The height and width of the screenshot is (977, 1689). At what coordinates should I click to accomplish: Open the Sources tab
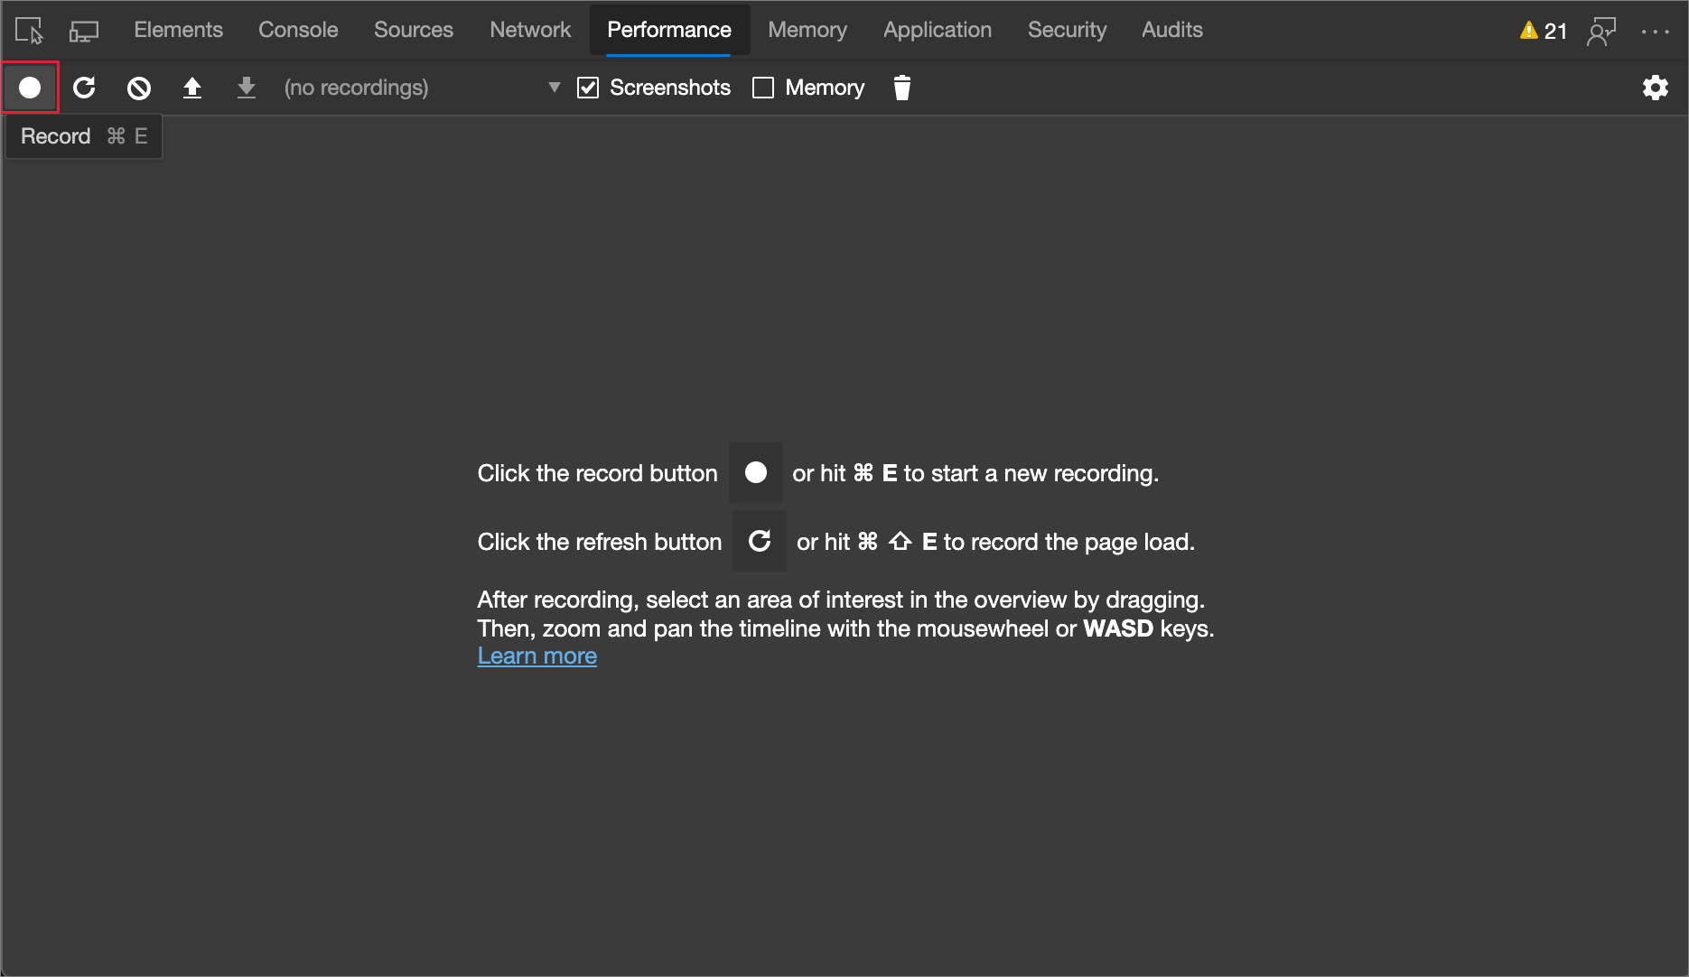coord(414,30)
